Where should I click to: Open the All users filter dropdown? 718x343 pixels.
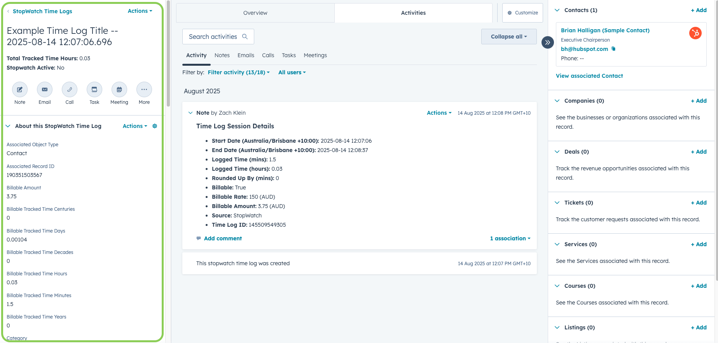(292, 72)
